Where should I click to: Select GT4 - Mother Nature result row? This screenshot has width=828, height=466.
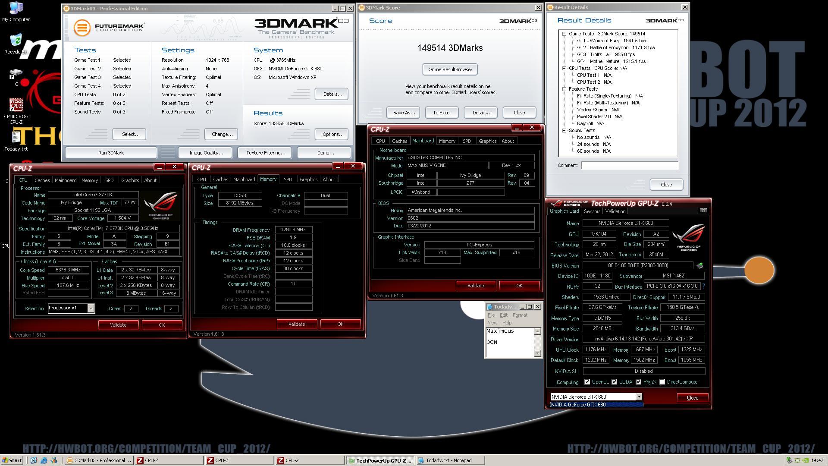coord(611,61)
